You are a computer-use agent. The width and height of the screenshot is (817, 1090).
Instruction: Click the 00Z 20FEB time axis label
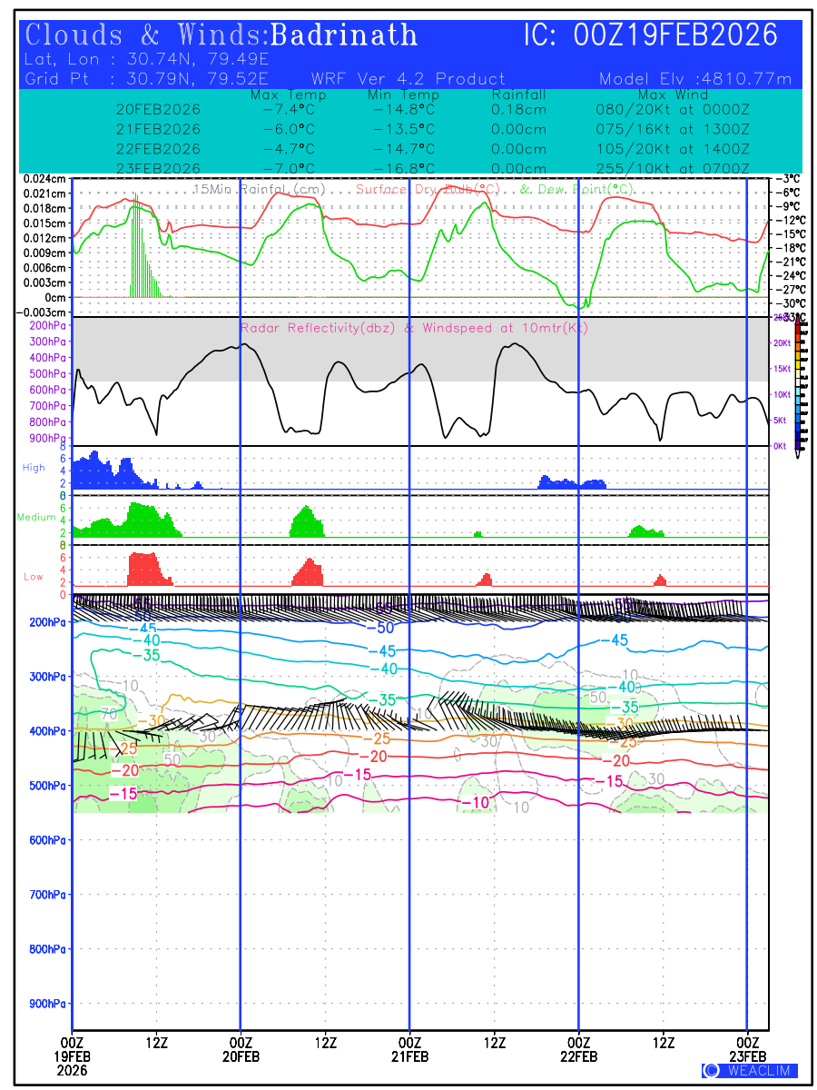coord(241,1048)
